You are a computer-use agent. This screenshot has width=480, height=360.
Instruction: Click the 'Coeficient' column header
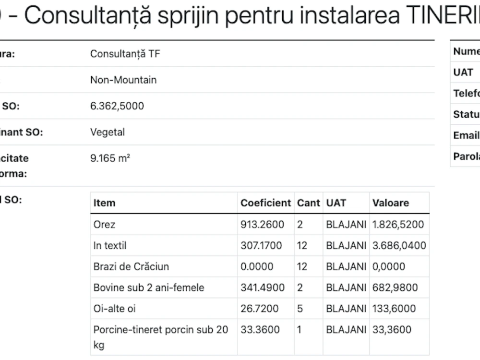pos(265,203)
